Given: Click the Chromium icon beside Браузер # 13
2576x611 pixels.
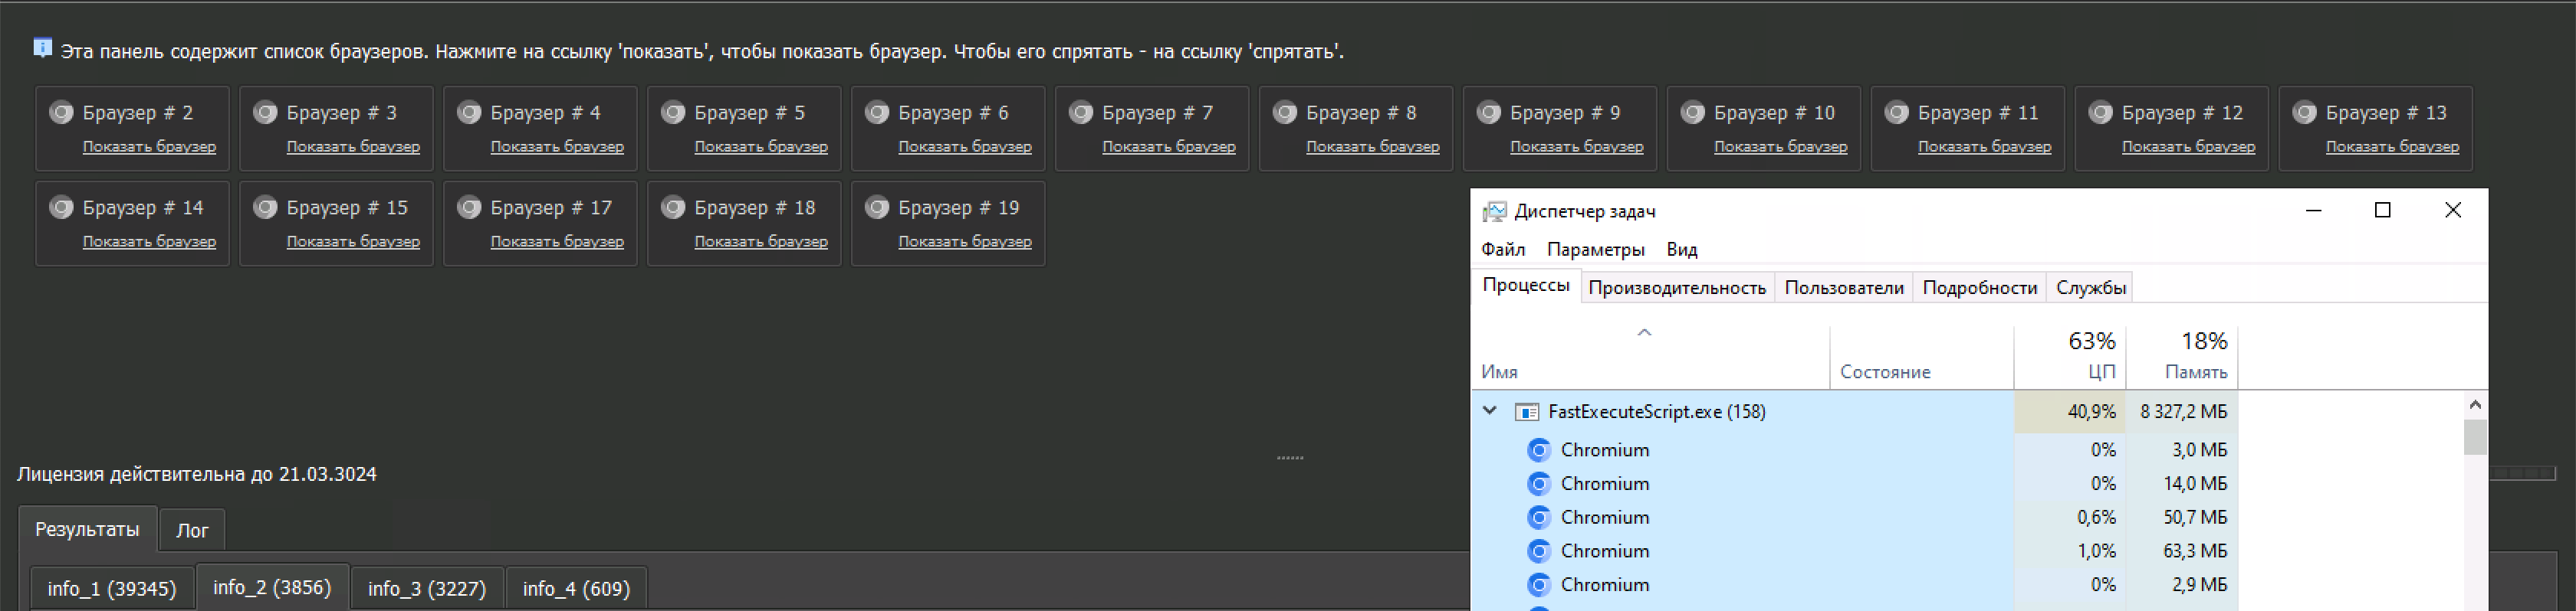Looking at the screenshot, I should click(x=2304, y=113).
